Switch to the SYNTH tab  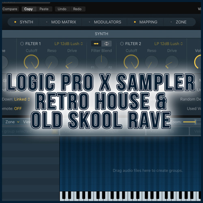[x=24, y=22]
